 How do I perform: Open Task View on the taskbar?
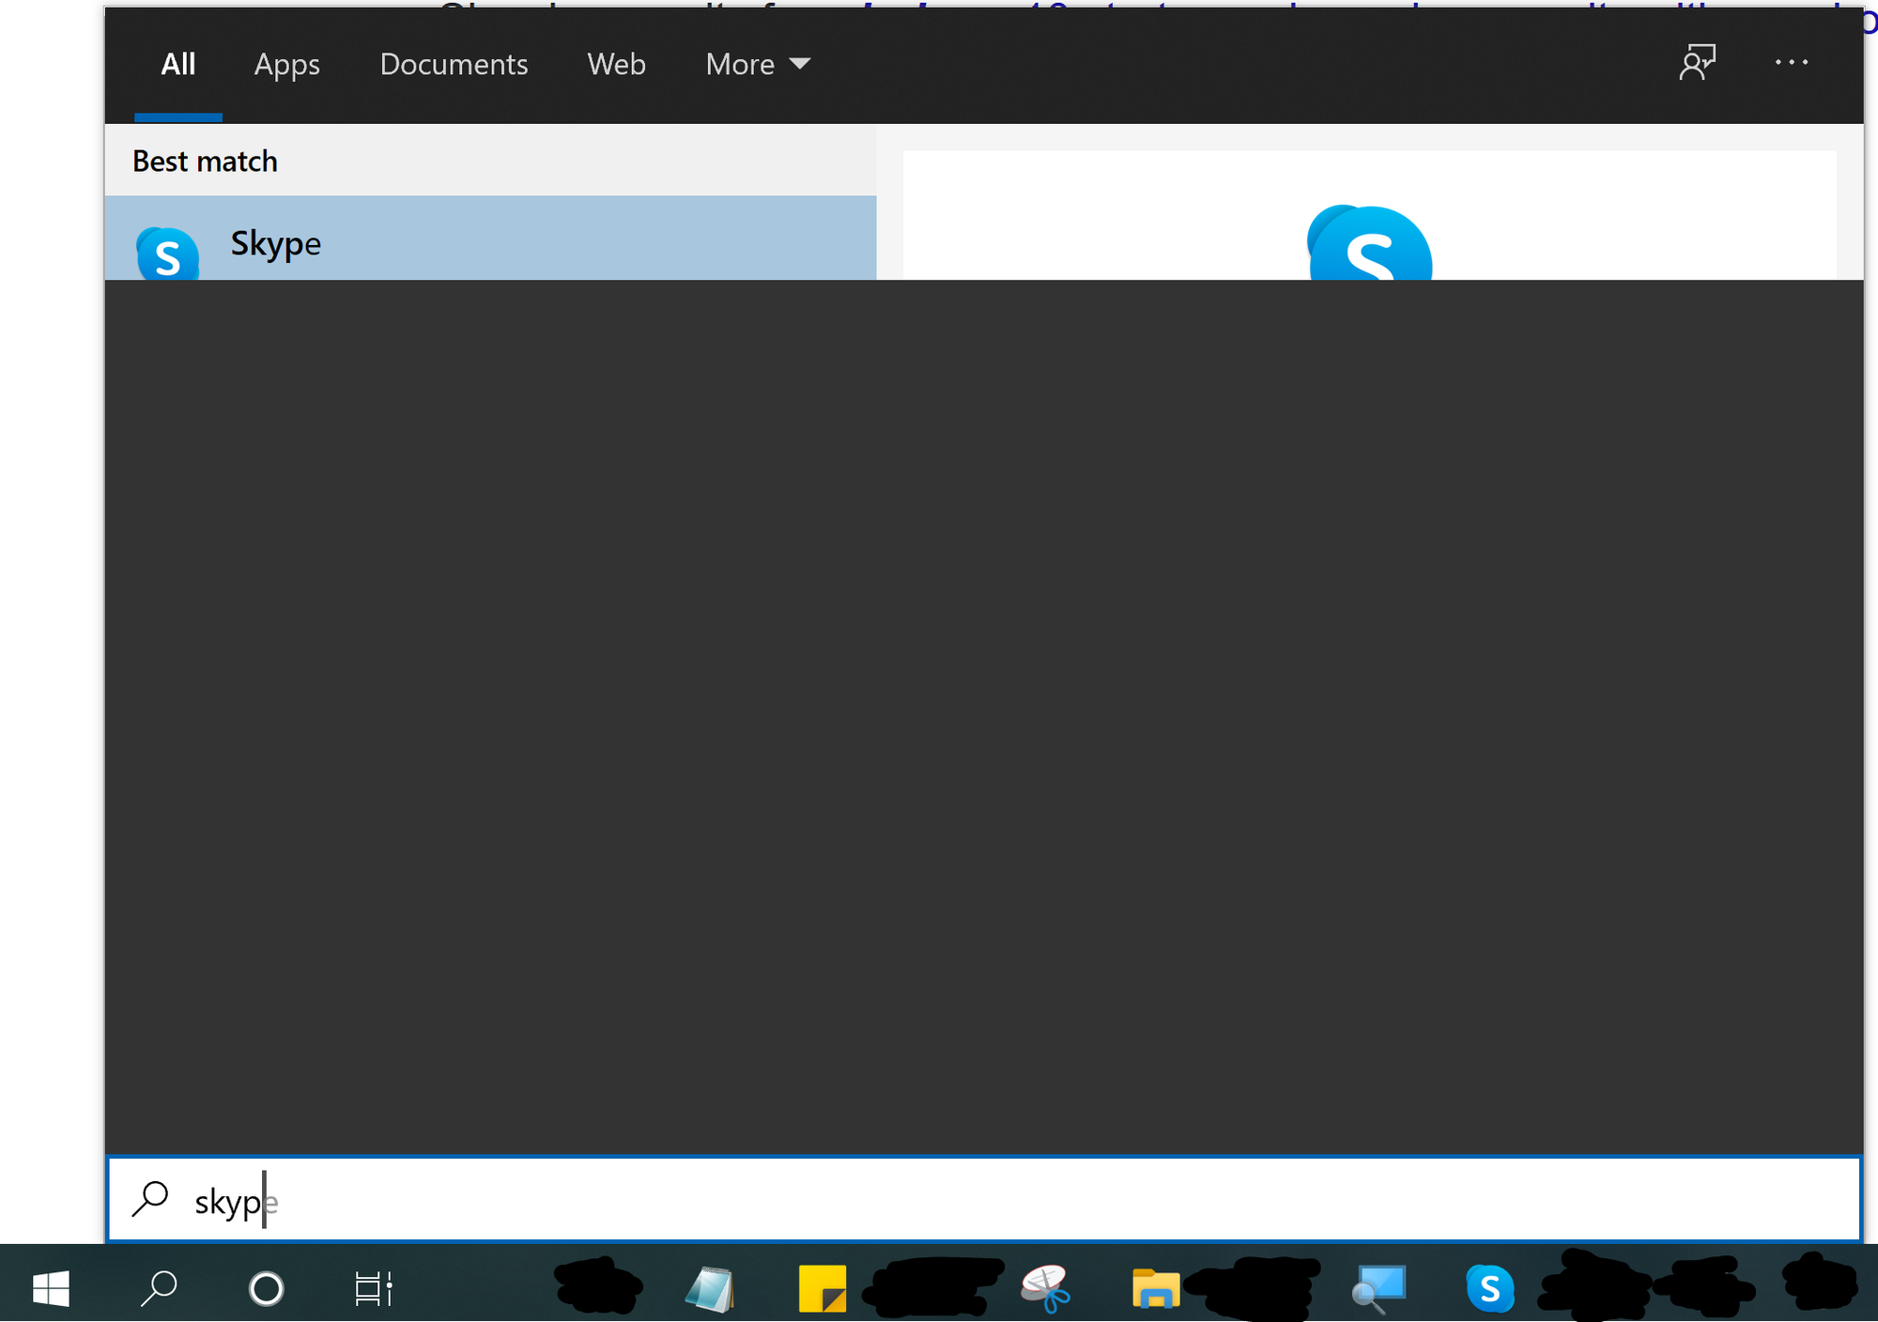373,1288
